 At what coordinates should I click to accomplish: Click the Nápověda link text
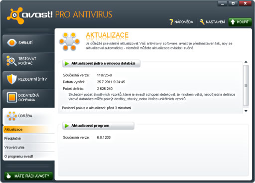coord(184,22)
